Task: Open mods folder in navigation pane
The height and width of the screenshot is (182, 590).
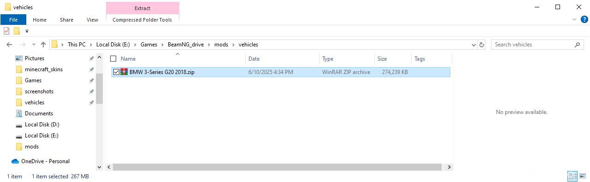Action: [x=32, y=147]
